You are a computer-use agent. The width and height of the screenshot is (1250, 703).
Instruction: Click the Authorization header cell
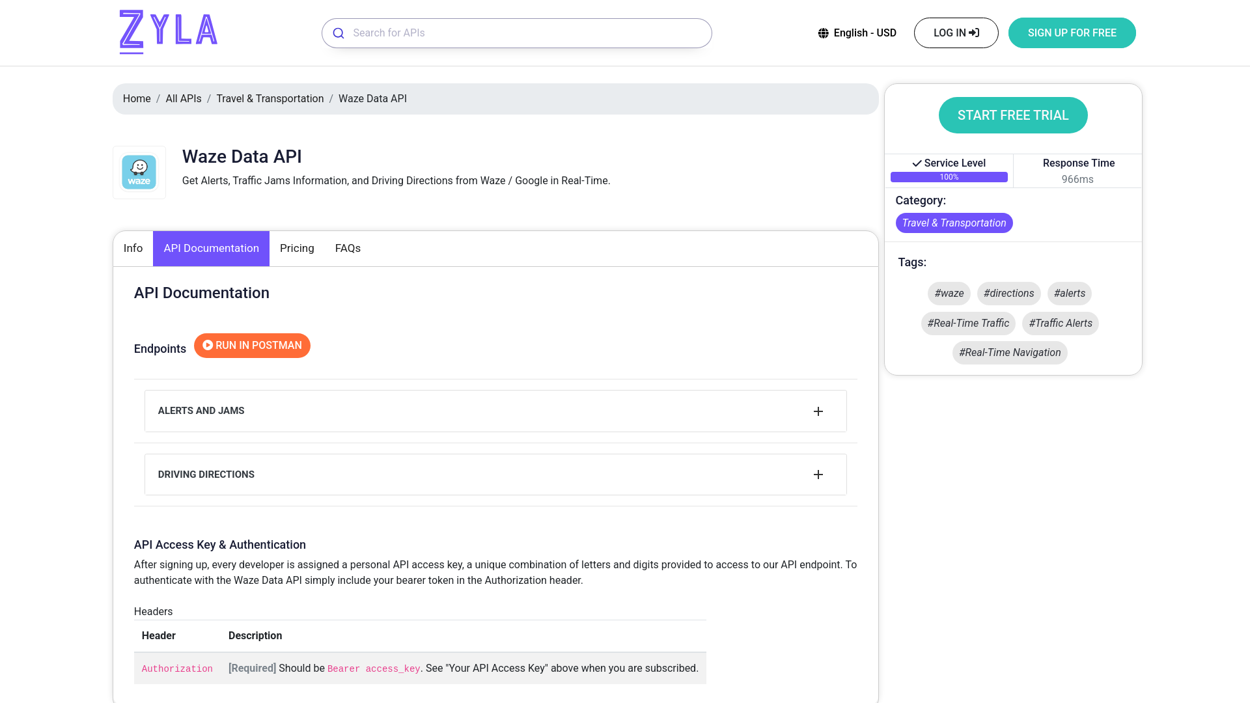(x=177, y=669)
